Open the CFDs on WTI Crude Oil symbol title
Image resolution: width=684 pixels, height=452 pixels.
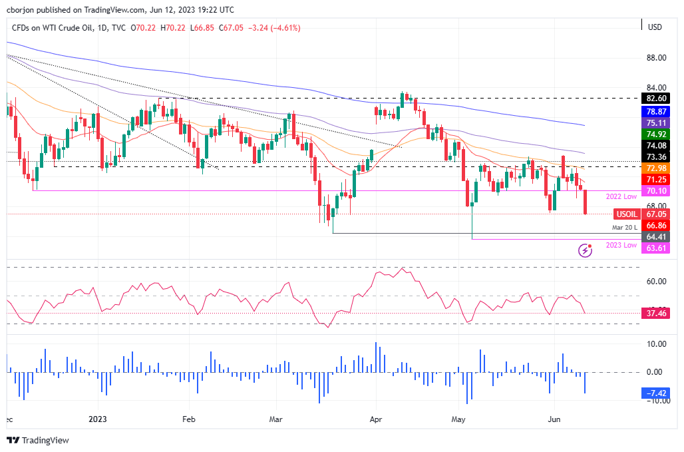click(52, 27)
